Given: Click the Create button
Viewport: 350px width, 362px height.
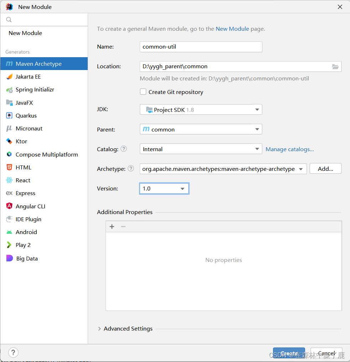Looking at the screenshot, I should click(x=289, y=353).
